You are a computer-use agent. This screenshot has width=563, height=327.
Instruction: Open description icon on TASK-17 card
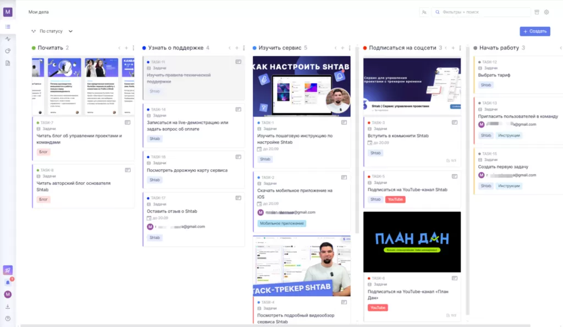239,198
